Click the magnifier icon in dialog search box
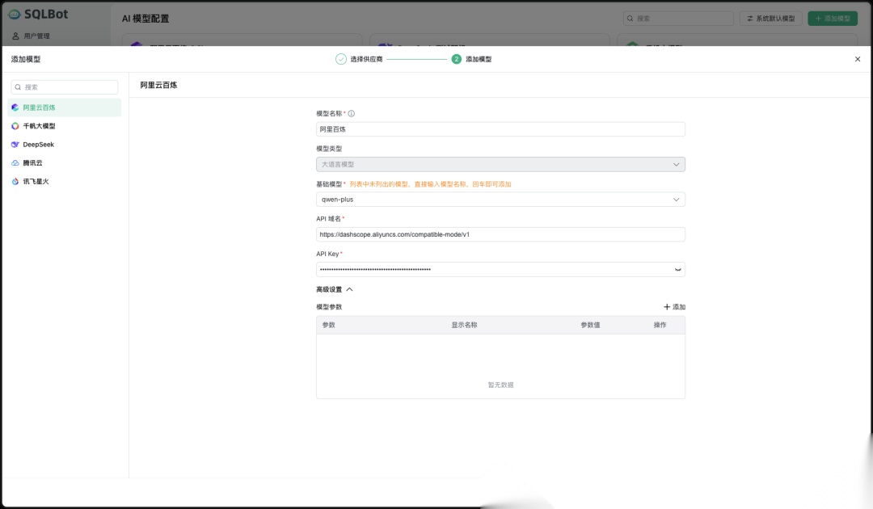The height and width of the screenshot is (509, 873). pos(18,86)
